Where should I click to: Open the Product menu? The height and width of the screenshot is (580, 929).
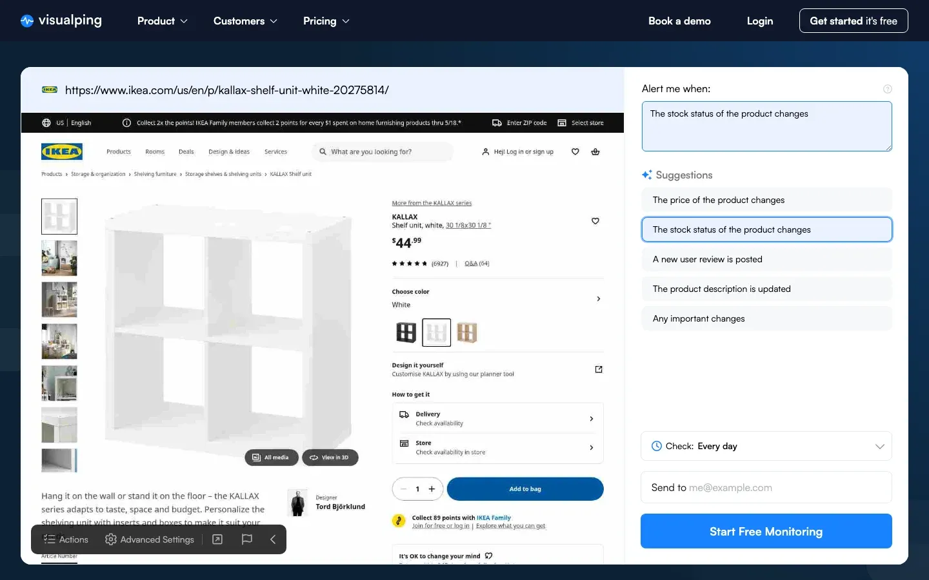[163, 21]
